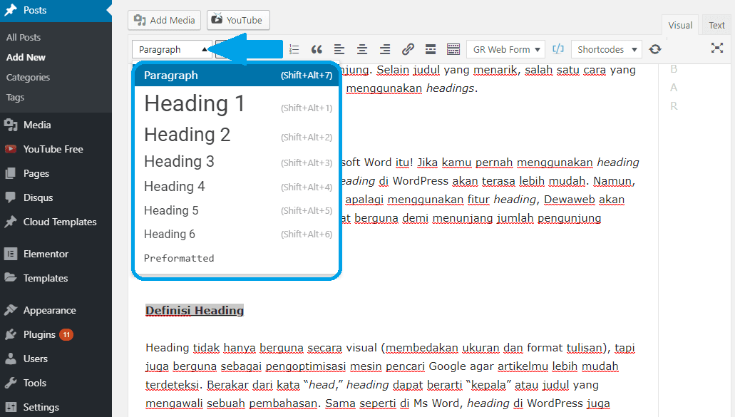The width and height of the screenshot is (735, 417).
Task: Enter distraction-free fullscreen mode
Action: pyautogui.click(x=717, y=49)
